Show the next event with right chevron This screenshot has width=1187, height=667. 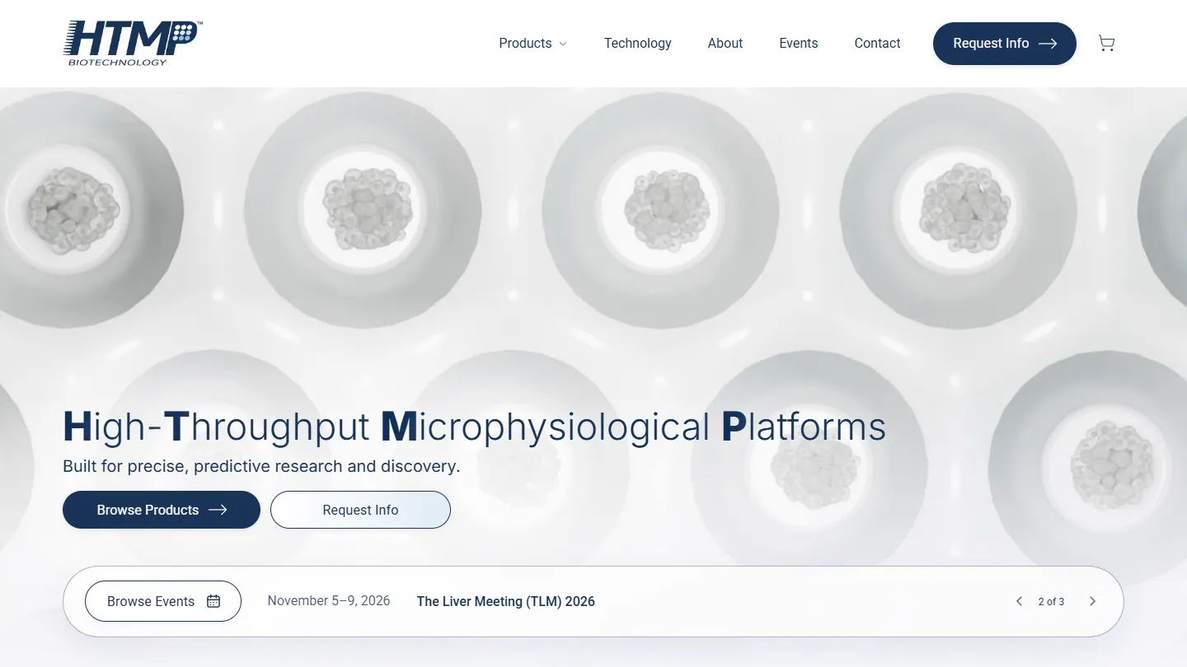(x=1092, y=601)
